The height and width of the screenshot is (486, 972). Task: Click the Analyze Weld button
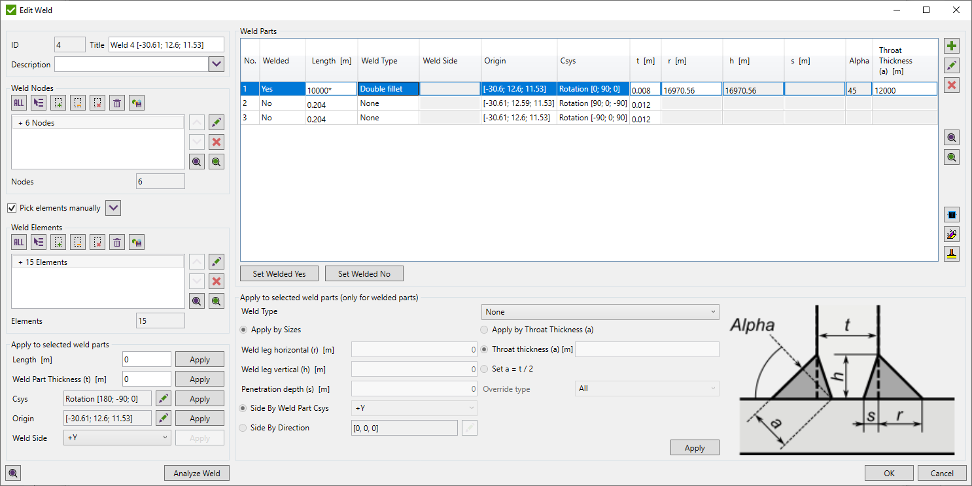[x=196, y=472]
